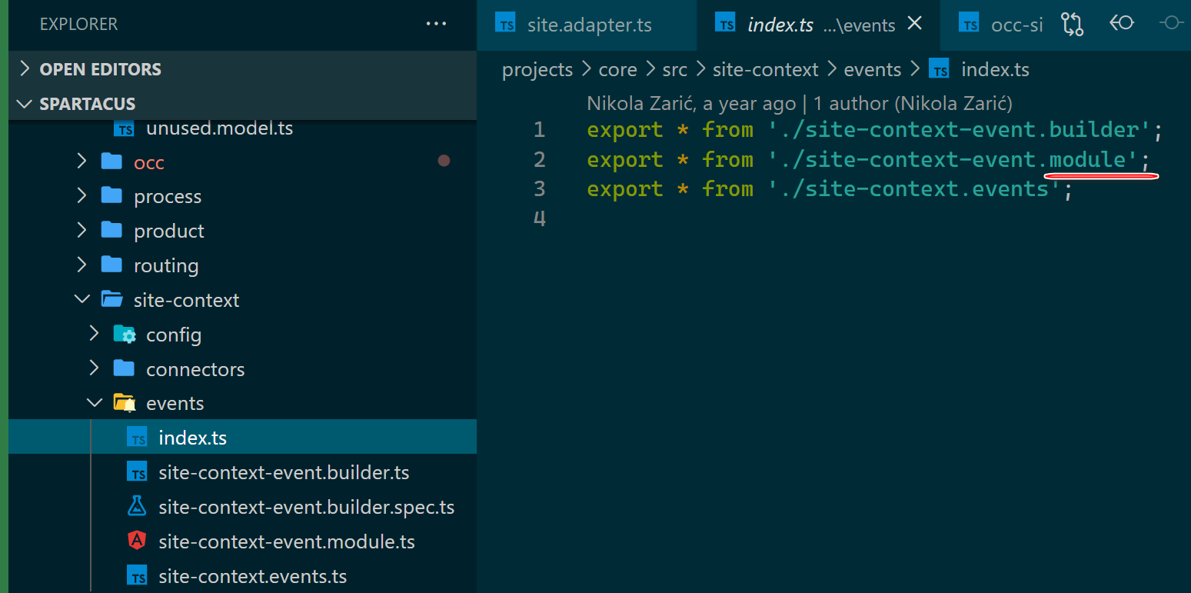Click the '1 author (Nikola Zarić)' code lens
Viewport: 1191px width, 593px height.
[913, 103]
